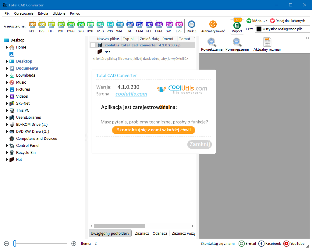
Task: Click Zaznacz button
Action: click(142, 233)
